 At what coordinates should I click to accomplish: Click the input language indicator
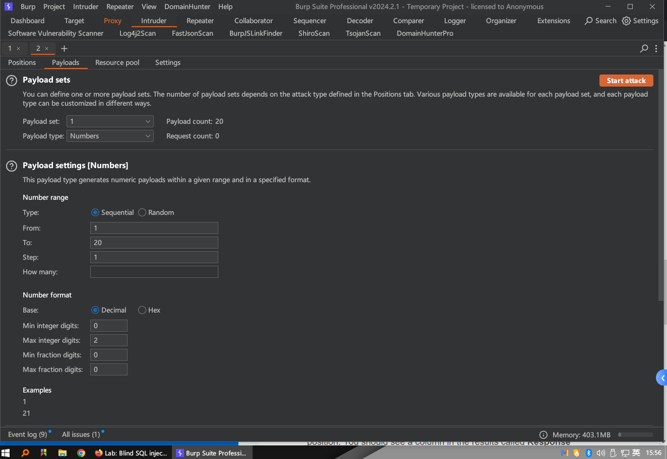coord(636,452)
